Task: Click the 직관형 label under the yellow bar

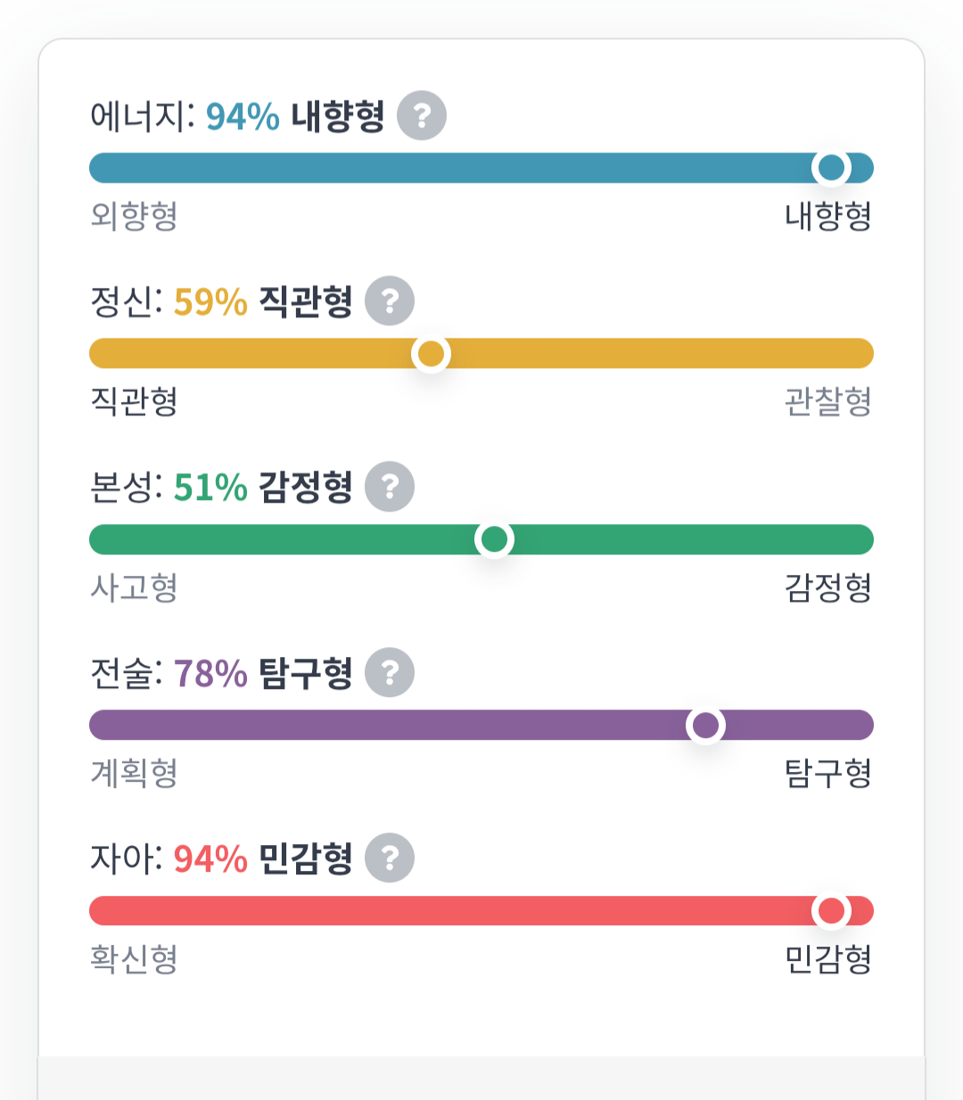Action: (134, 401)
